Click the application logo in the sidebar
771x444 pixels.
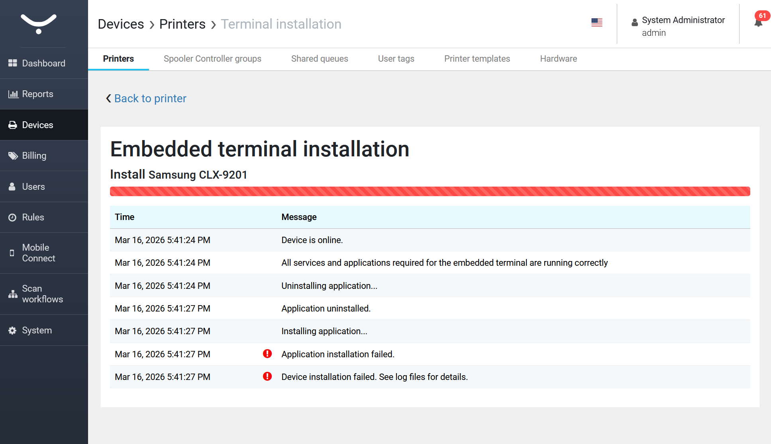39,24
